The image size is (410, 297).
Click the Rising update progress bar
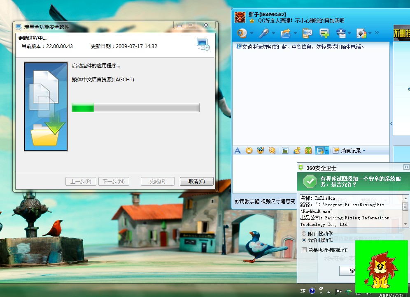tap(135, 108)
